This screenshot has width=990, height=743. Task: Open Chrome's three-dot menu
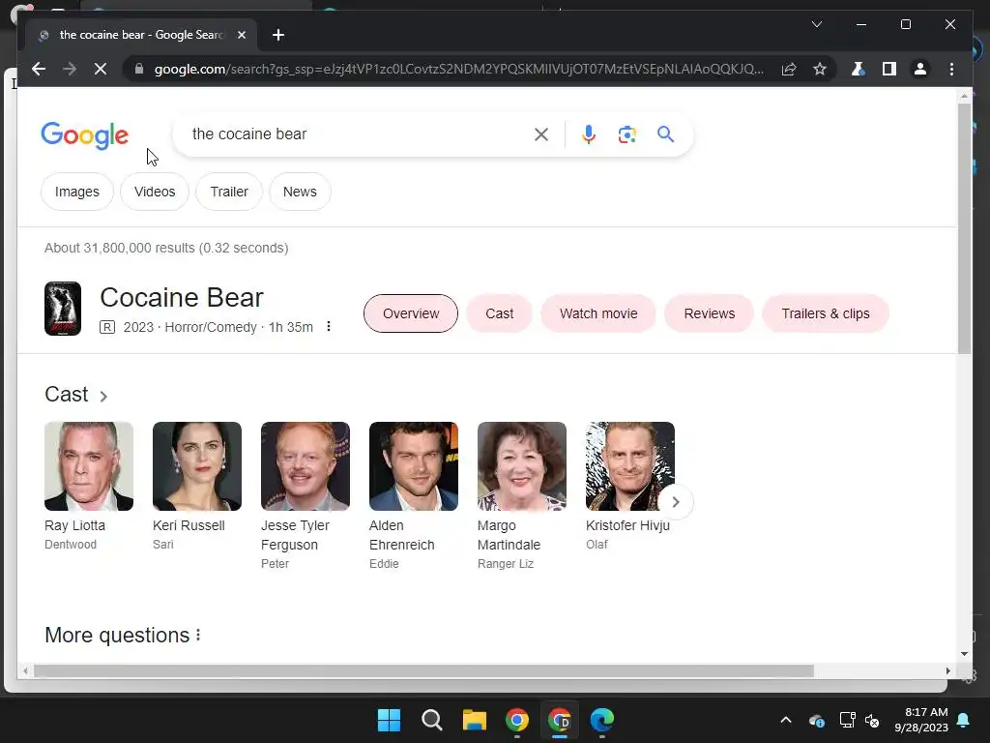pyautogui.click(x=951, y=69)
